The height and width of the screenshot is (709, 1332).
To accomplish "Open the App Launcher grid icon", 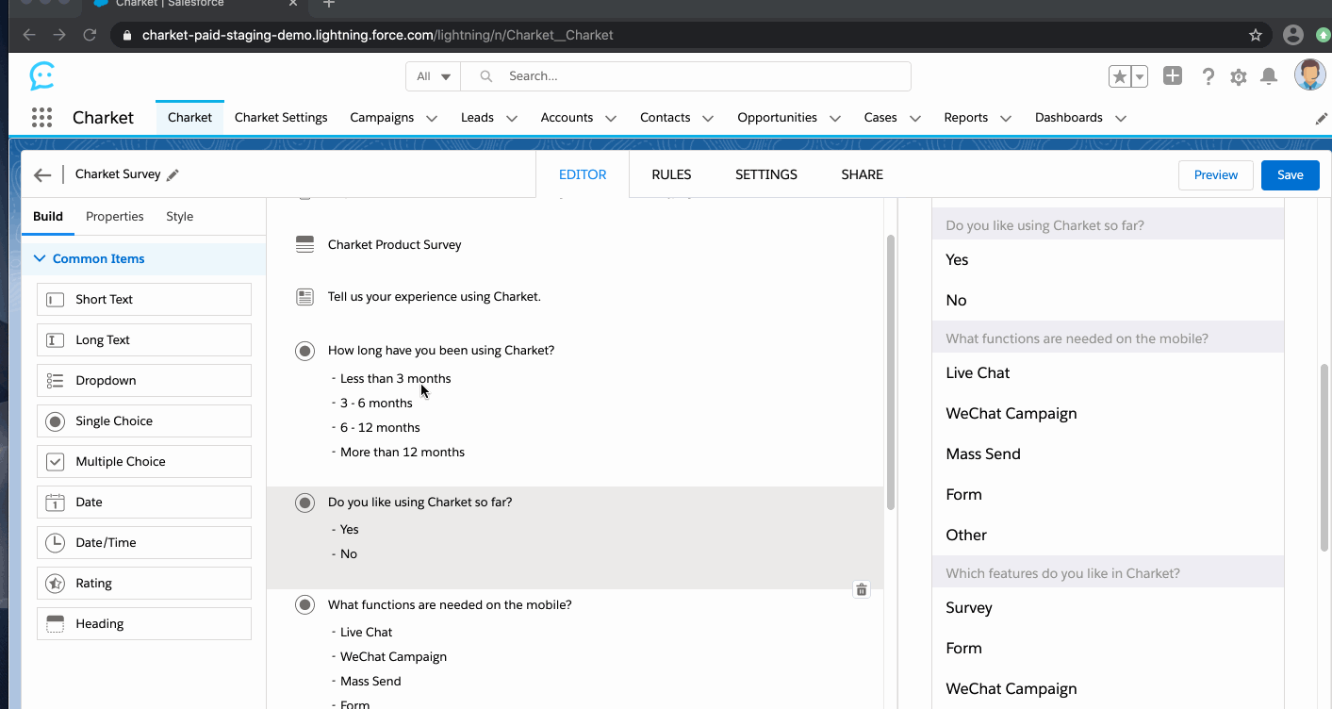I will [x=41, y=118].
